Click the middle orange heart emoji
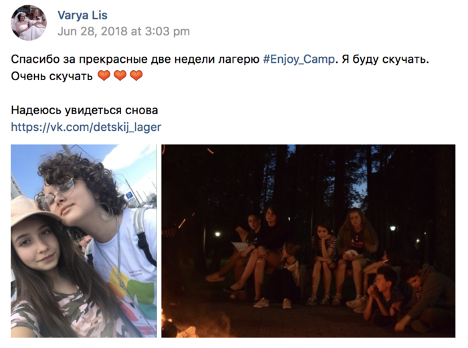 120,75
